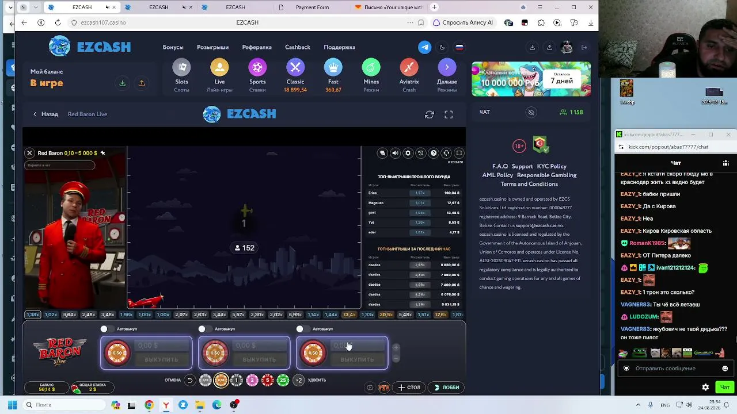
Task: Select the dark 1 chip
Action: [x=236, y=380]
